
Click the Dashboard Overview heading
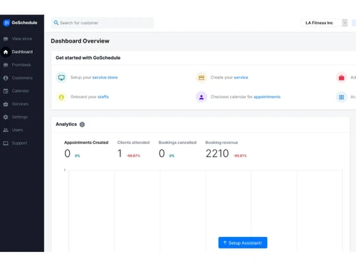[x=80, y=41]
